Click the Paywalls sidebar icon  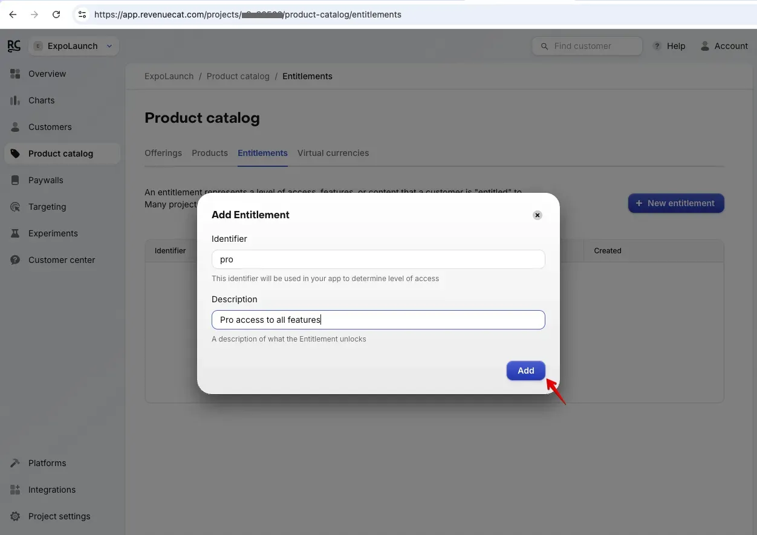pyautogui.click(x=15, y=180)
